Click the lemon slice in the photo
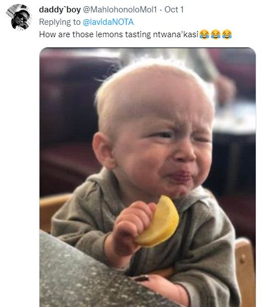Screen dimensions: 280x307 click(x=158, y=221)
